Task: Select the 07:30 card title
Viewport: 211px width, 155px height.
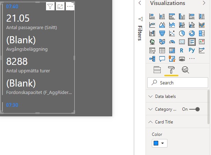Action: point(12,105)
